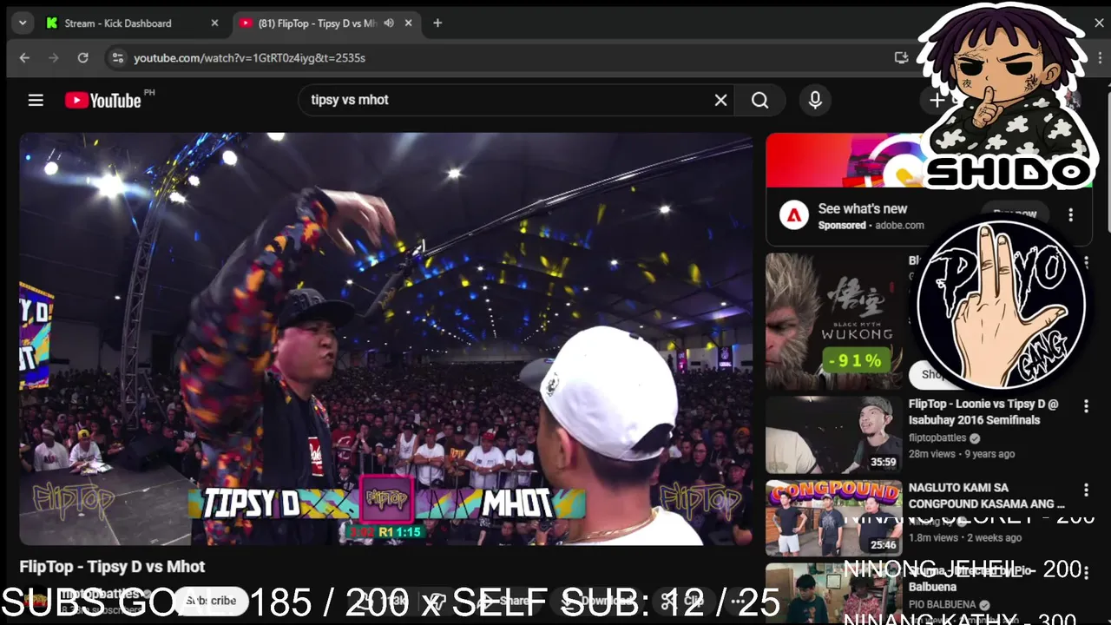
Task: Click the Adobe logo icon in ad
Action: click(x=794, y=215)
